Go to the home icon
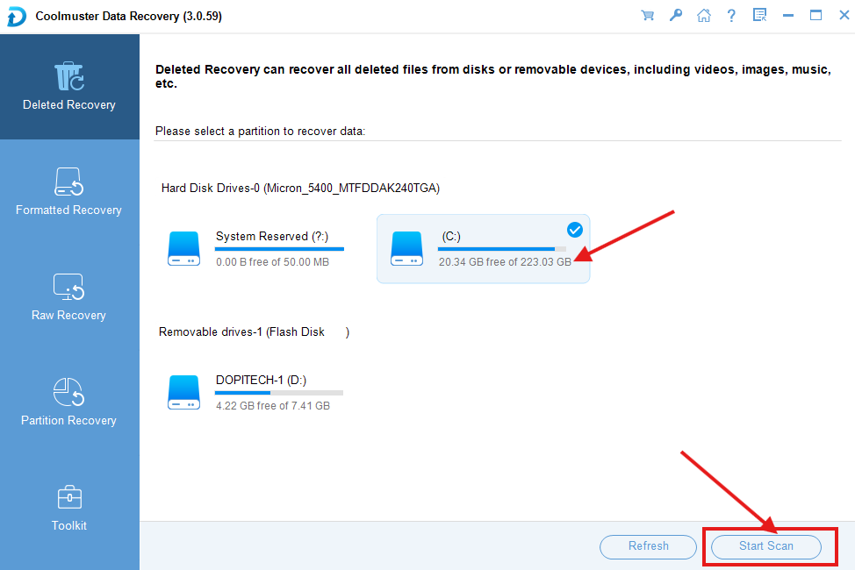Image resolution: width=855 pixels, height=570 pixels. pos(704,15)
